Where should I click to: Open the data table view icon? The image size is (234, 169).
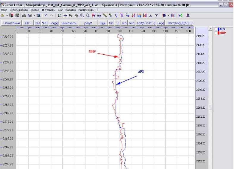pos(17,16)
